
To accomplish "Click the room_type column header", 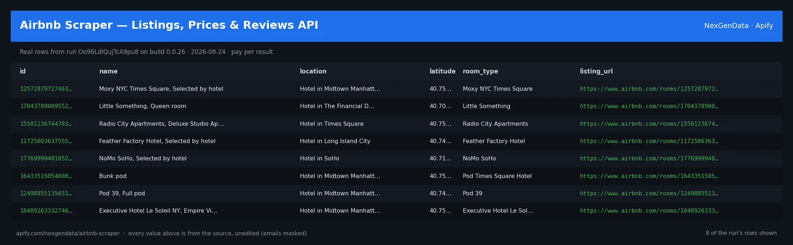I will coord(480,71).
